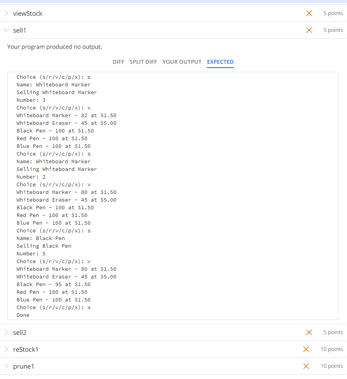Image resolution: width=347 pixels, height=379 pixels.
Task: Click the 5 points label for viewStock
Action: (x=333, y=13)
